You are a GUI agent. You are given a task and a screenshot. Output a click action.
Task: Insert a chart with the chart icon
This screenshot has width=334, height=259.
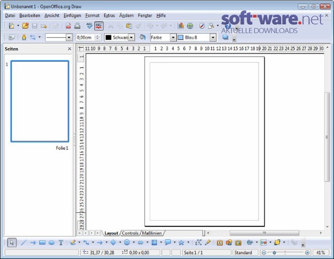181,26
